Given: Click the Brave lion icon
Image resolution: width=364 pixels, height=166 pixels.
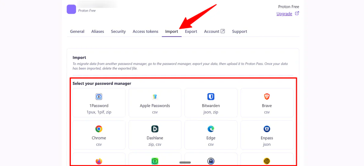Looking at the screenshot, I should (x=267, y=97).
